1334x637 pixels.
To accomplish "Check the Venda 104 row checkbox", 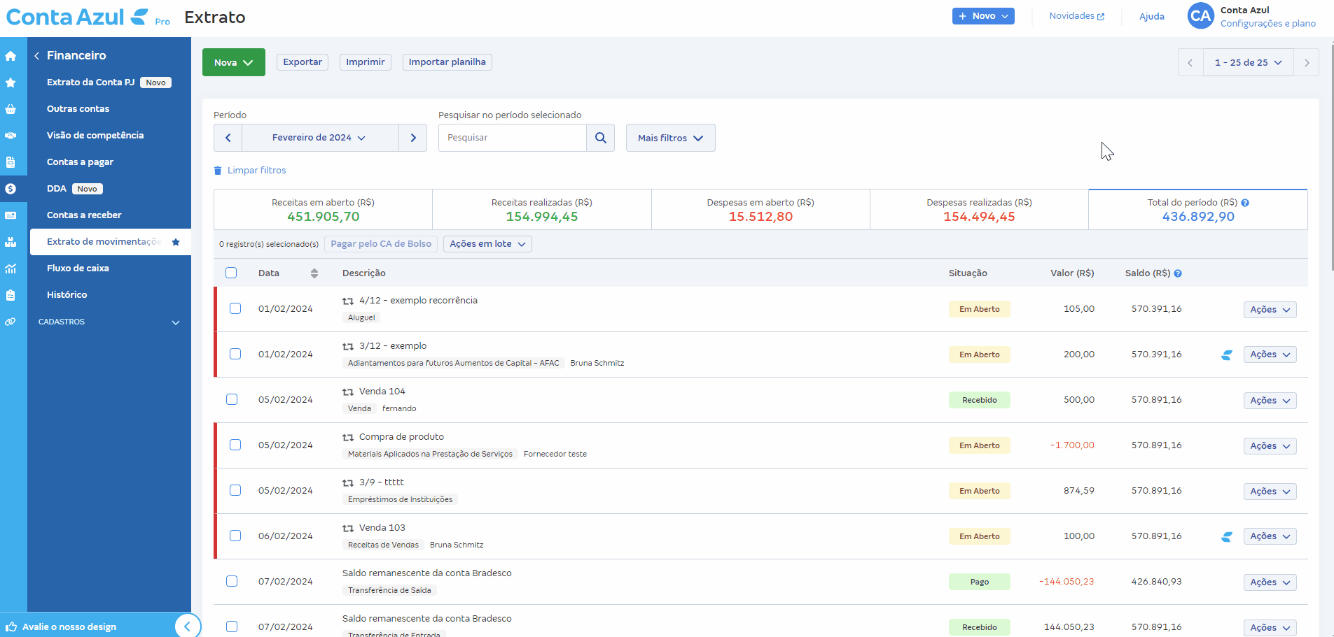I will pyautogui.click(x=232, y=399).
